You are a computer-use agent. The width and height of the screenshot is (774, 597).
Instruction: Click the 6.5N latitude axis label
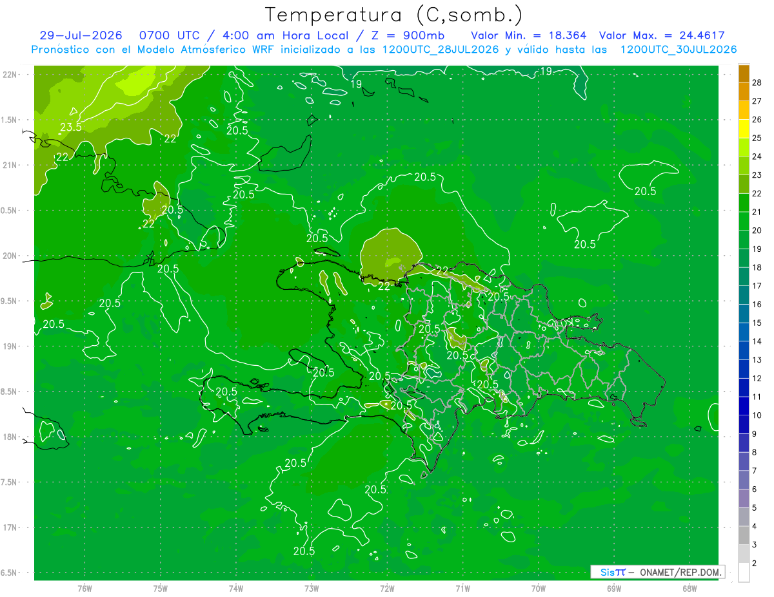[x=9, y=573]
